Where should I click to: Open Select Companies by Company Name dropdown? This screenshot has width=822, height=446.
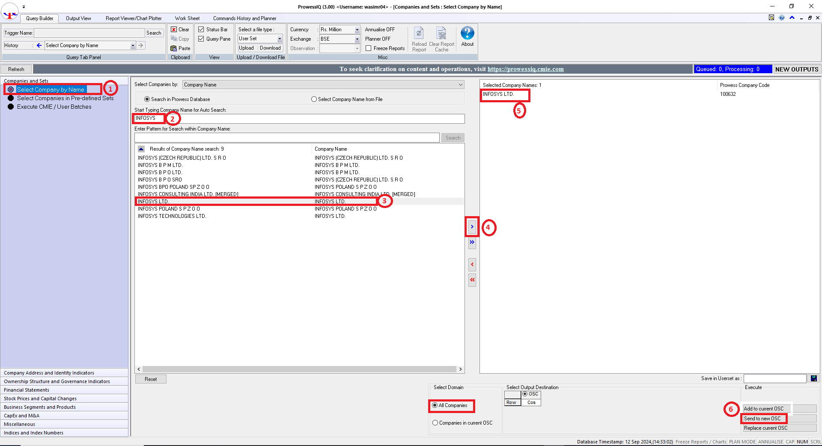[x=323, y=85]
